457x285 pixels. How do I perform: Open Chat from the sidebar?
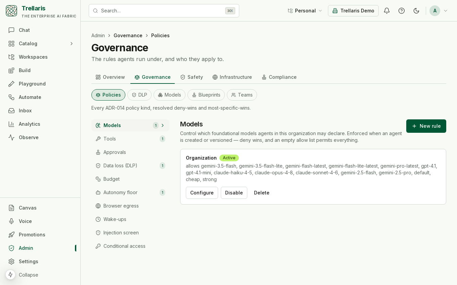(40, 30)
